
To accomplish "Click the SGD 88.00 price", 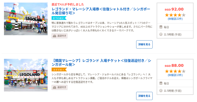I will (174, 65).
